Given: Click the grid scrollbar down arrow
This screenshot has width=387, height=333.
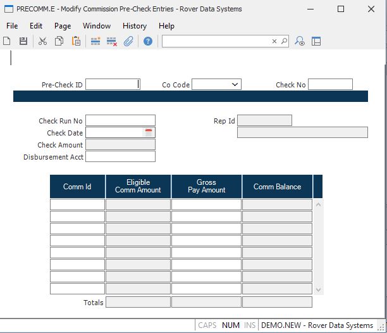Looking at the screenshot, I should click(x=318, y=289).
